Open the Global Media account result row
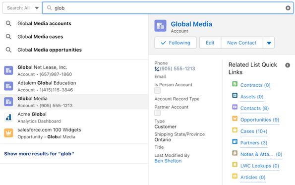Image resolution: width=295 pixels, height=185 pixels. (x=74, y=102)
